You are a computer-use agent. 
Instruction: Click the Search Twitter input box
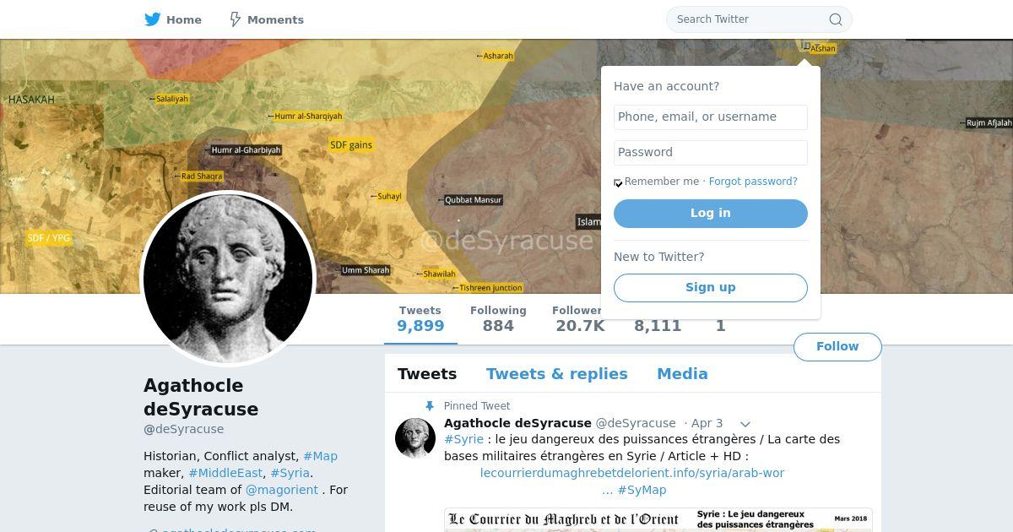747,19
